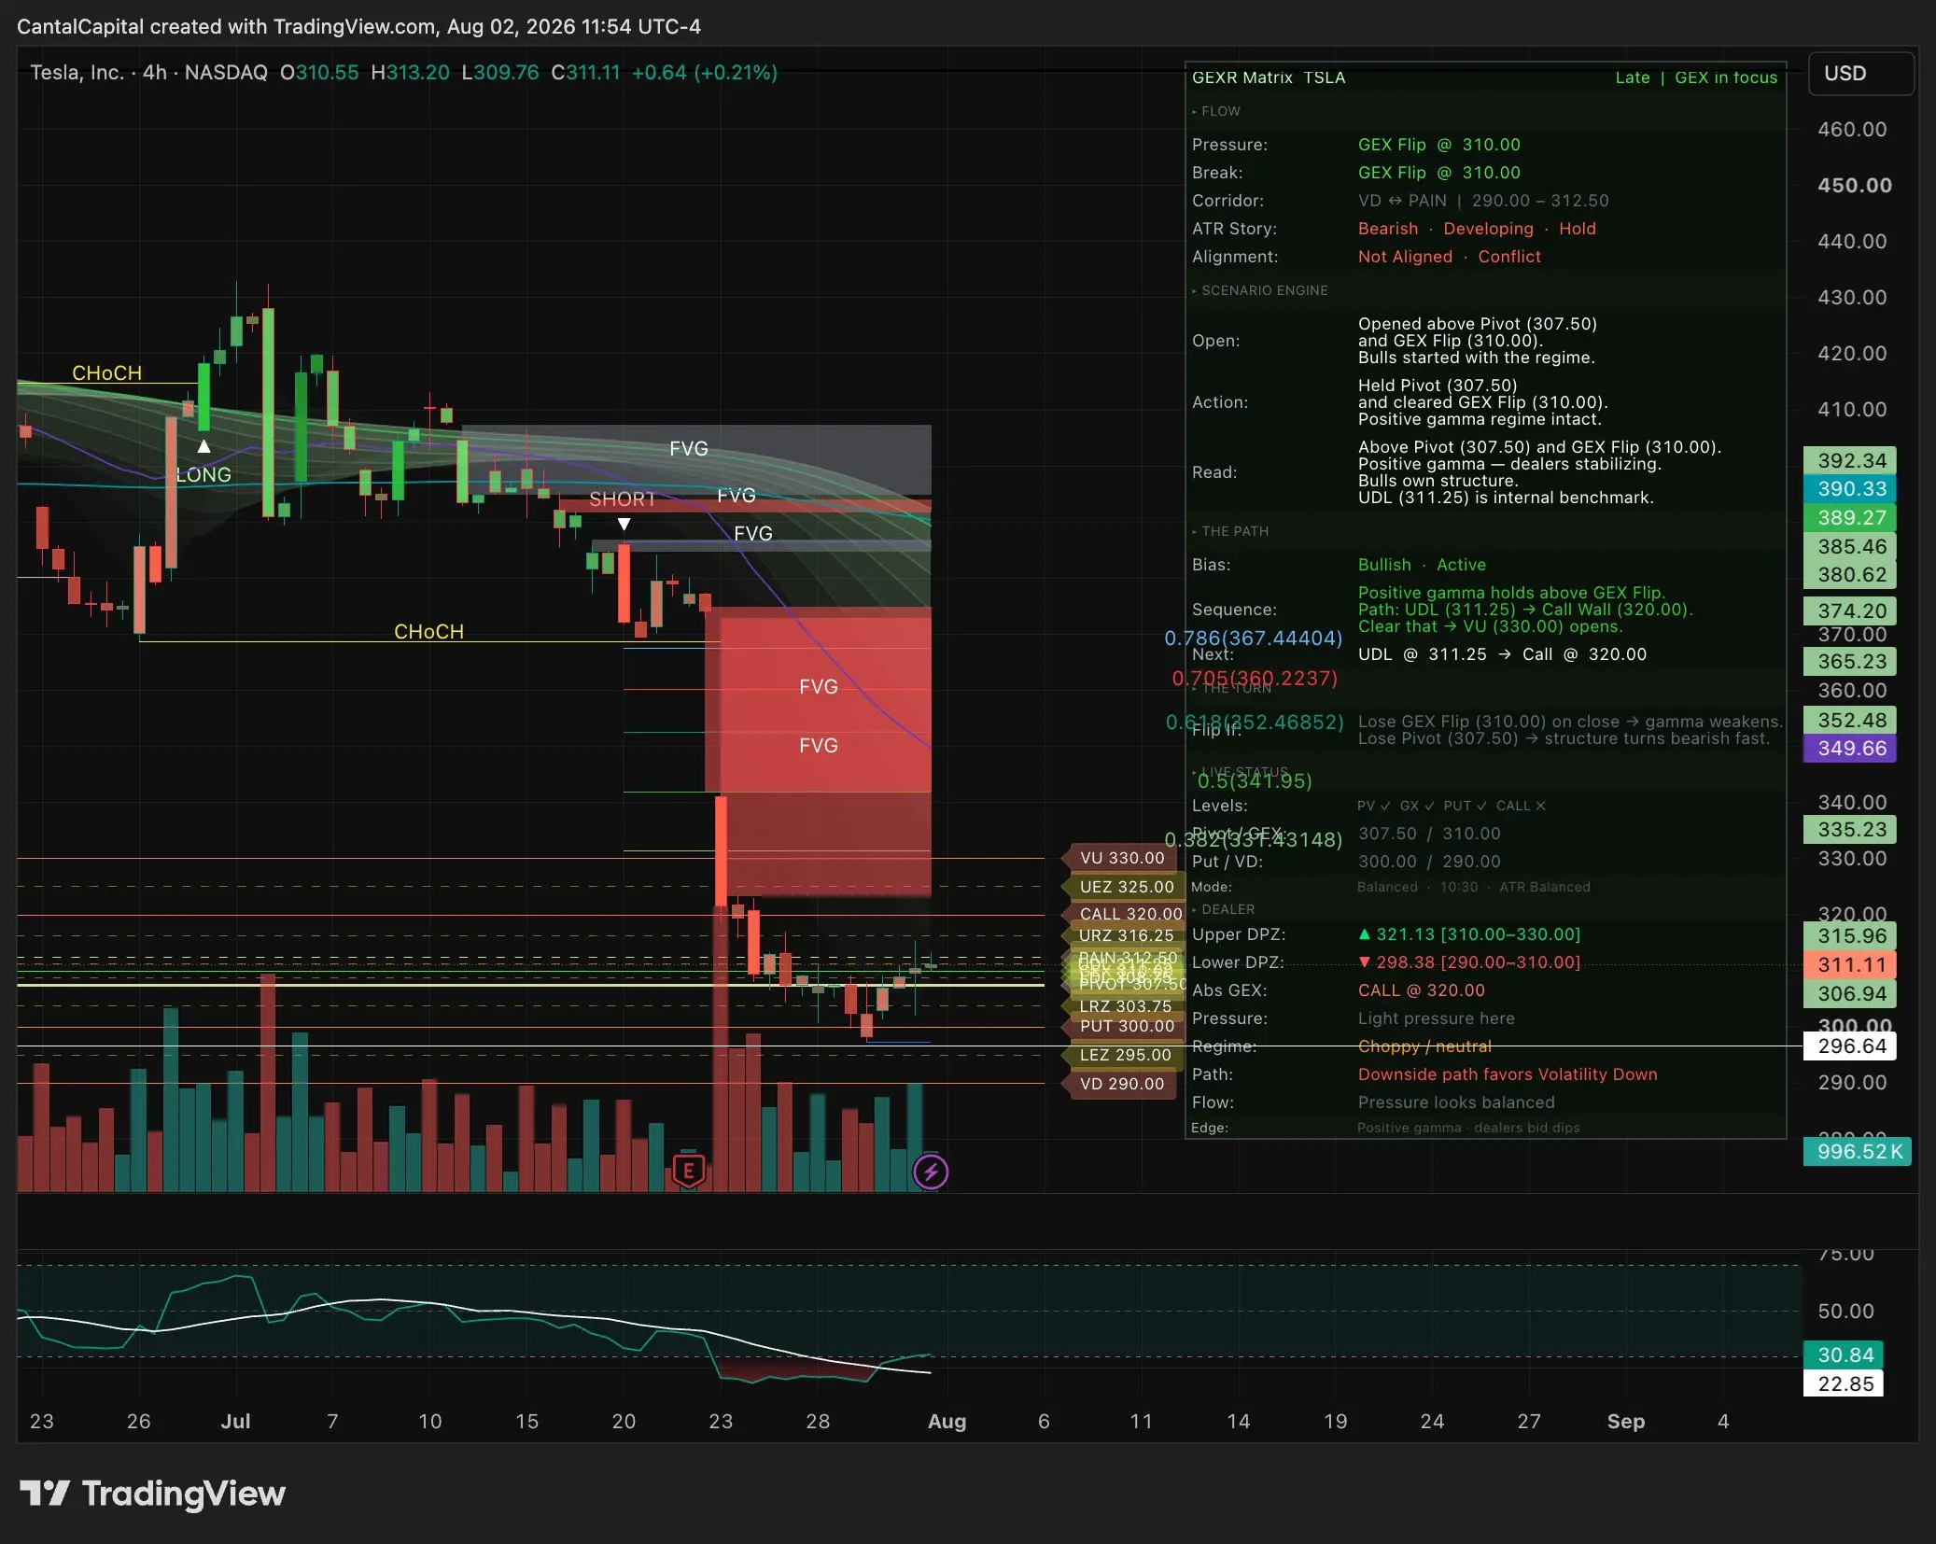Click the 450.00 price axis label

pyautogui.click(x=1854, y=185)
